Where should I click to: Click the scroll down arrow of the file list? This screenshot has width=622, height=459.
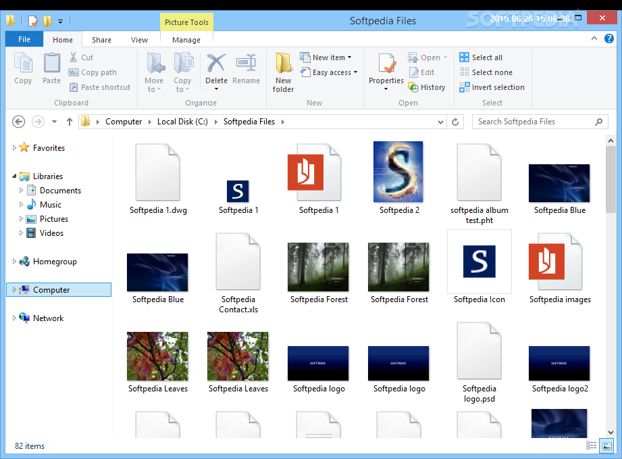point(611,433)
